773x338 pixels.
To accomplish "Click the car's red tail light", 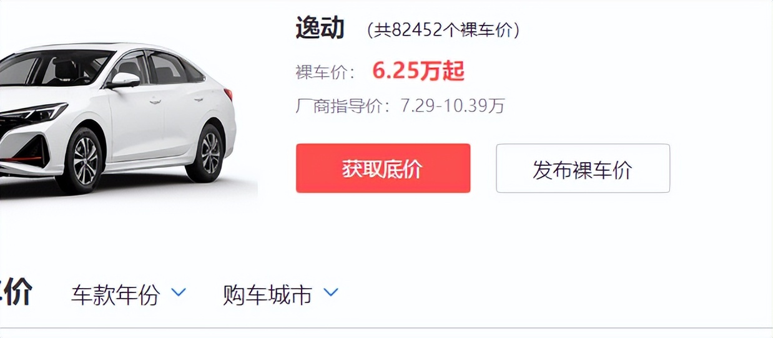I will [x=229, y=94].
